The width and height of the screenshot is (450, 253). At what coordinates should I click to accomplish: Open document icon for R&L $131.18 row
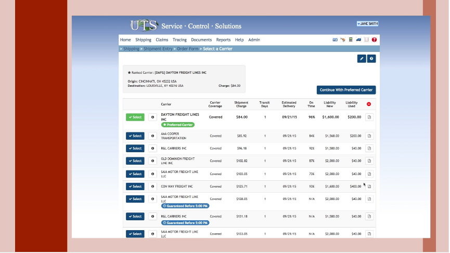click(369, 217)
